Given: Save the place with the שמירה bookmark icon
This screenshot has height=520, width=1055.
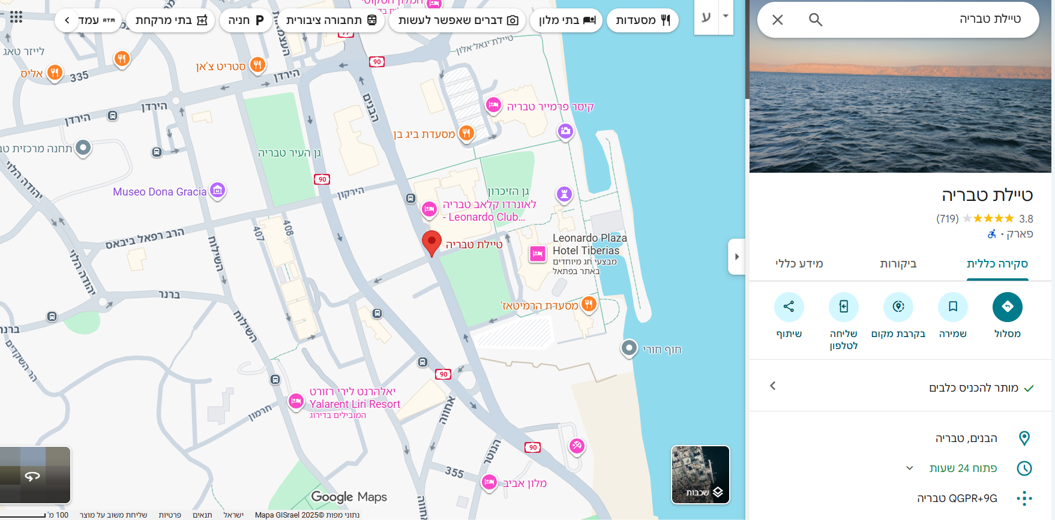Looking at the screenshot, I should coord(952,306).
